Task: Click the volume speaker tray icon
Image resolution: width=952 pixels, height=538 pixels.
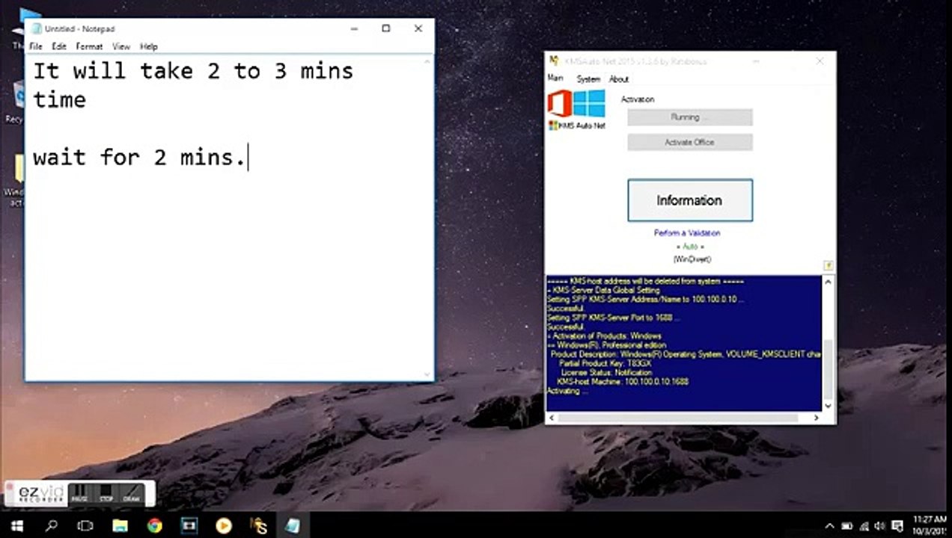Action: 880,526
